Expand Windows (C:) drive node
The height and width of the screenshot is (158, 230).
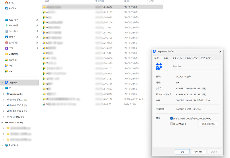3,94
